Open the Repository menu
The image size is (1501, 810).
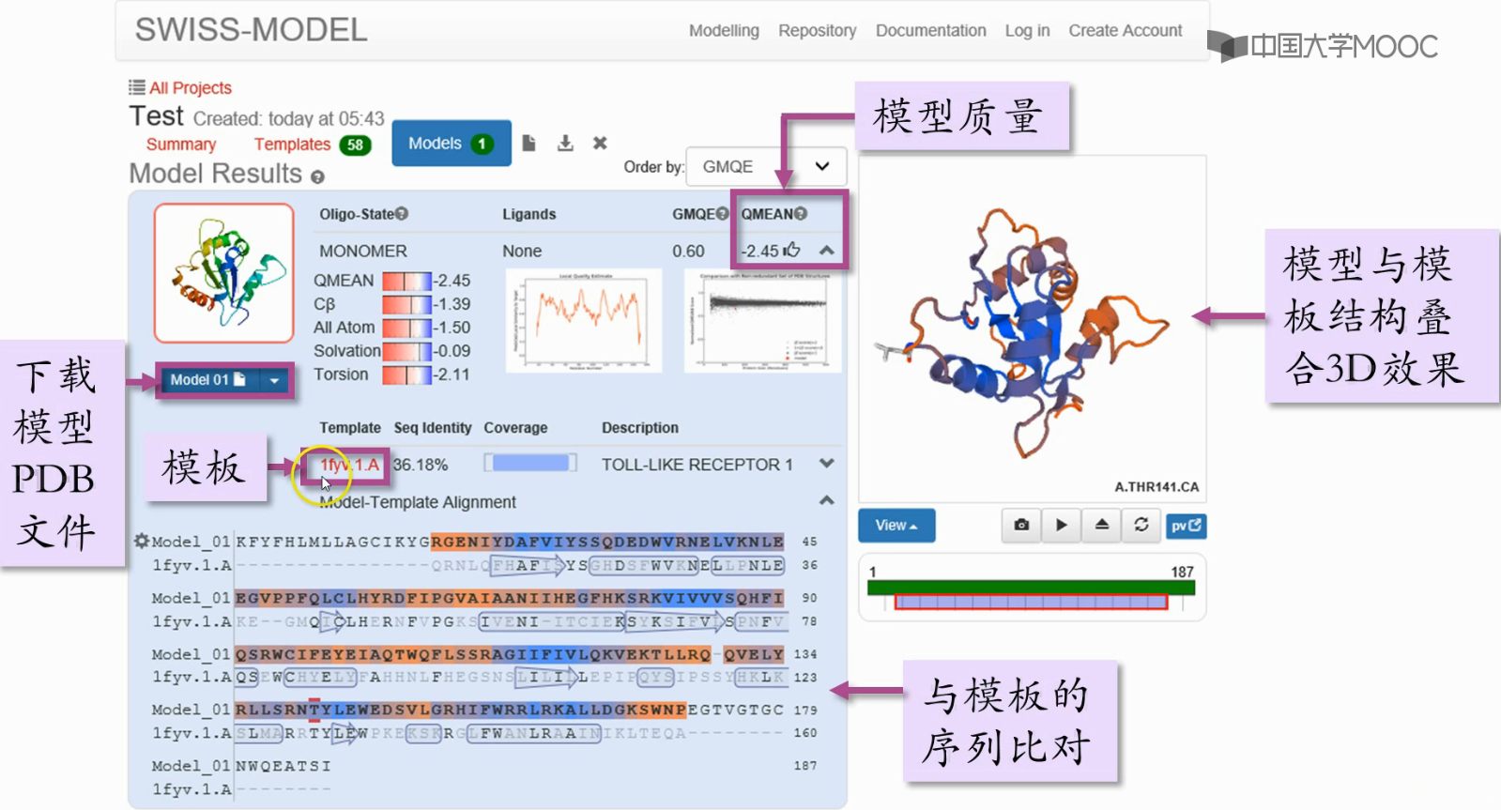[817, 31]
